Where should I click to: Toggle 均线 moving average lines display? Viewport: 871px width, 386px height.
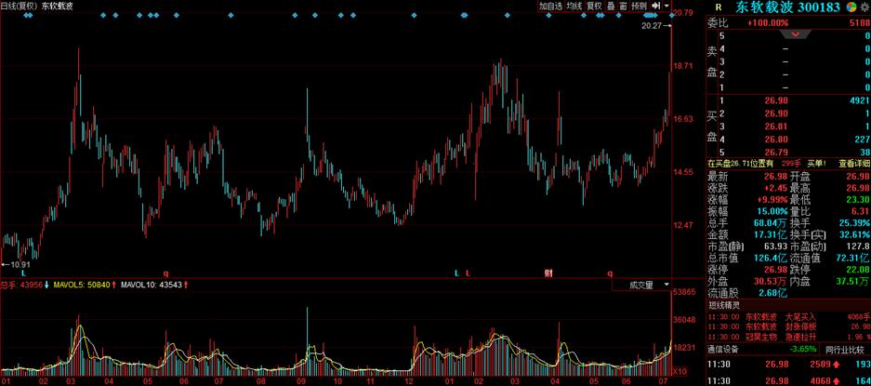tap(575, 6)
